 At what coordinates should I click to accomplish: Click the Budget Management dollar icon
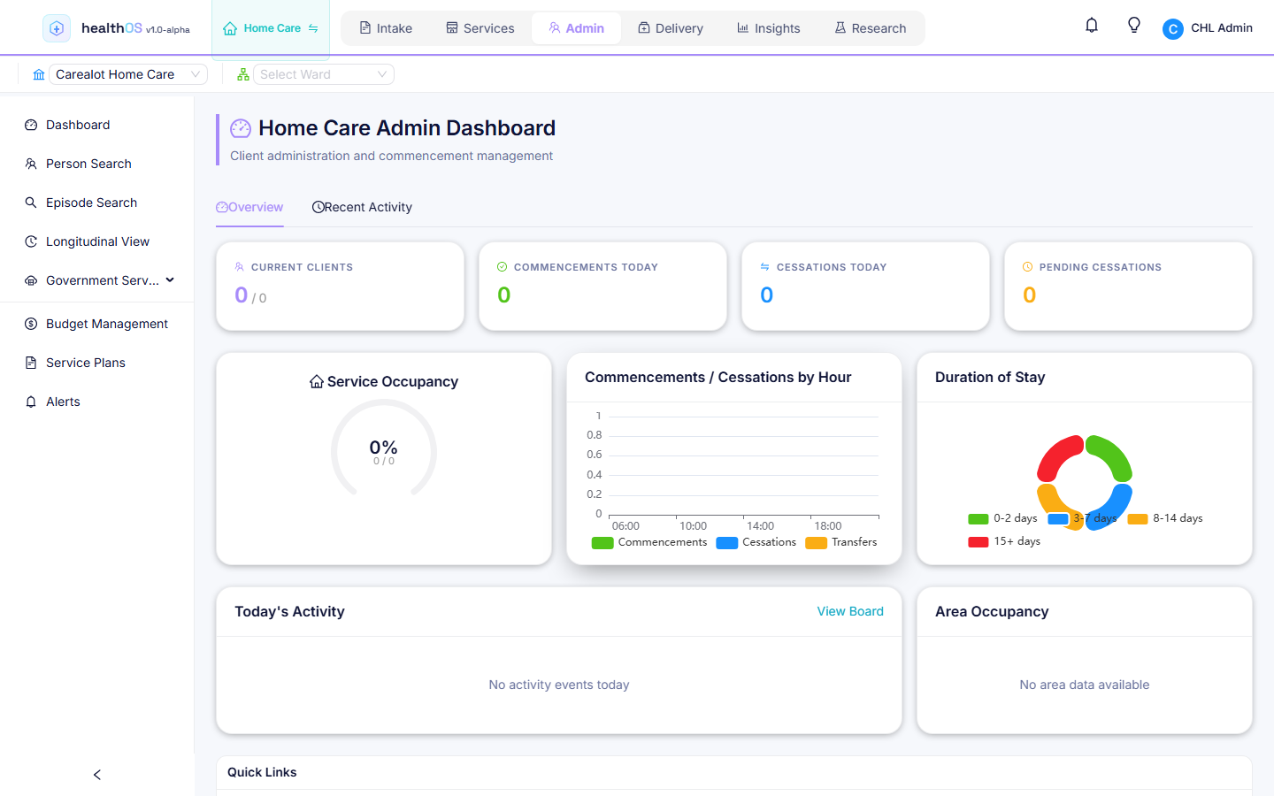click(x=31, y=324)
